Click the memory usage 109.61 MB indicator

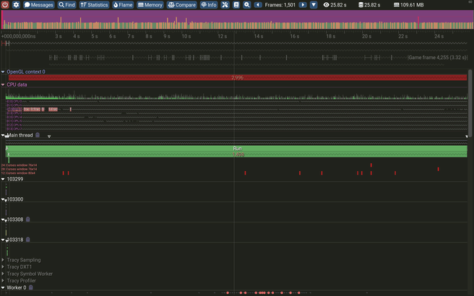pos(408,5)
